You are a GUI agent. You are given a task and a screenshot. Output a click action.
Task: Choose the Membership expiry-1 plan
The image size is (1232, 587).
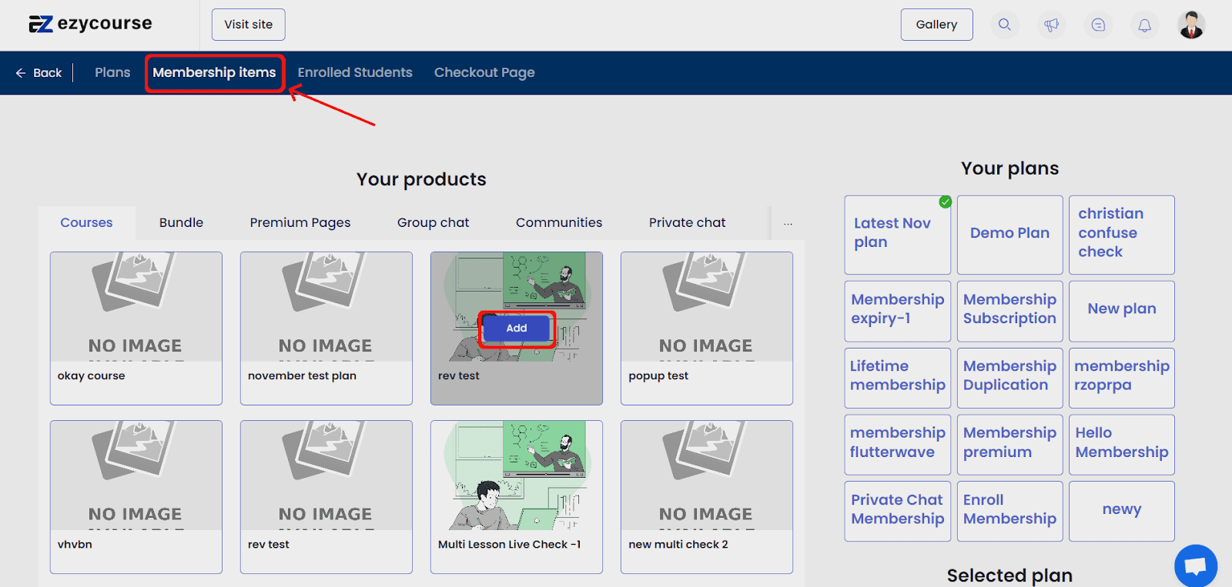click(898, 311)
